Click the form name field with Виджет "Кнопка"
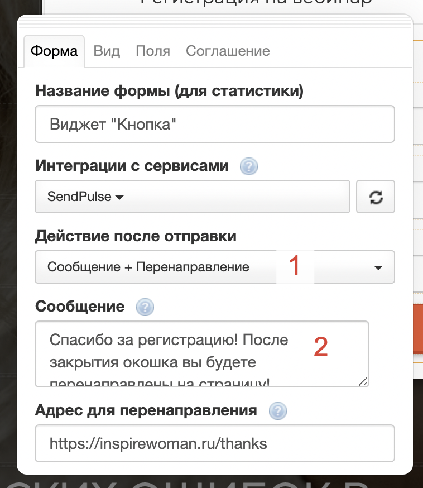 pos(214,124)
